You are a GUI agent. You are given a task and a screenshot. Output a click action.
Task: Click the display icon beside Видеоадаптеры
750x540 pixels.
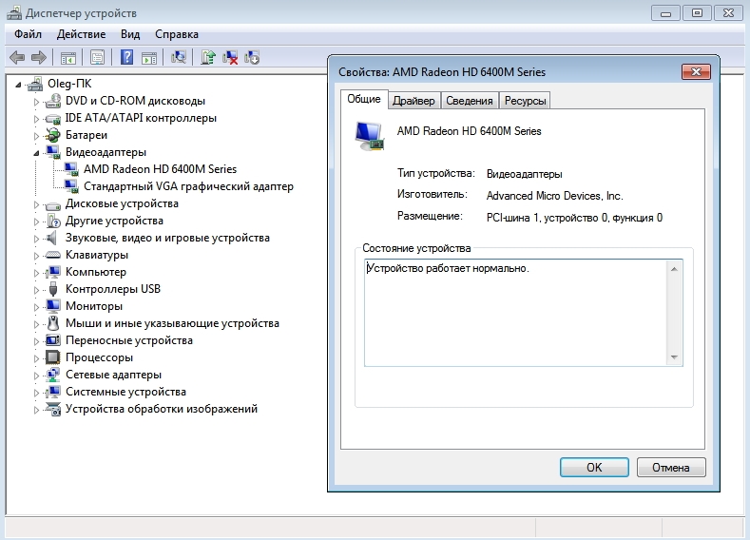tap(52, 152)
